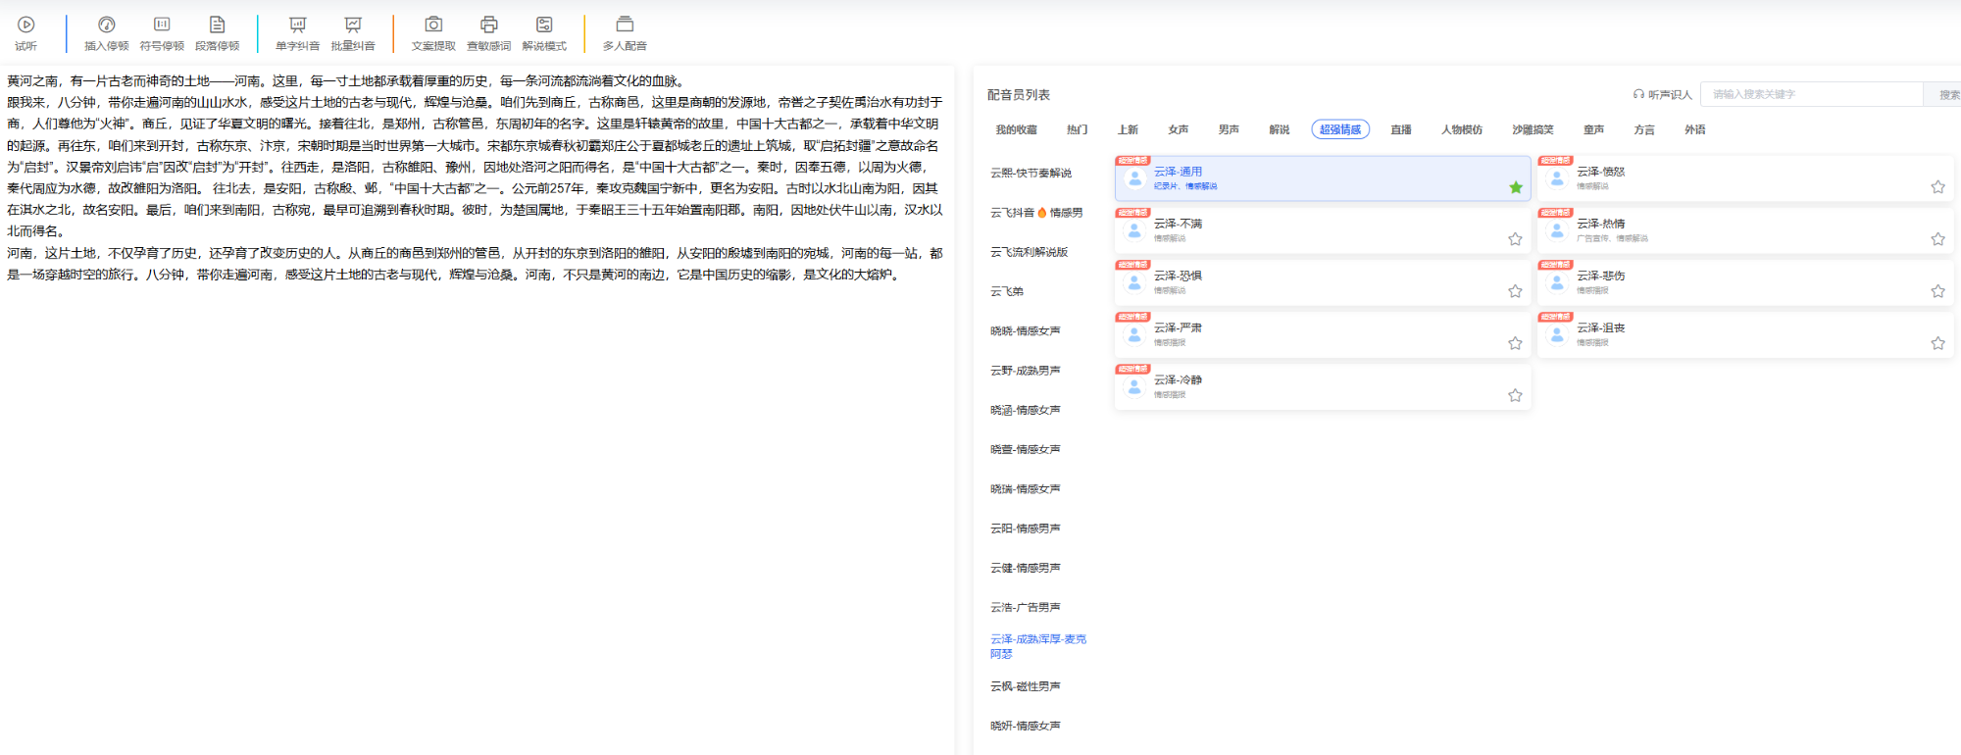Image resolution: width=1961 pixels, height=755 pixels.
Task: Favorite 云泽-严肃 with its star
Action: 1516,343
